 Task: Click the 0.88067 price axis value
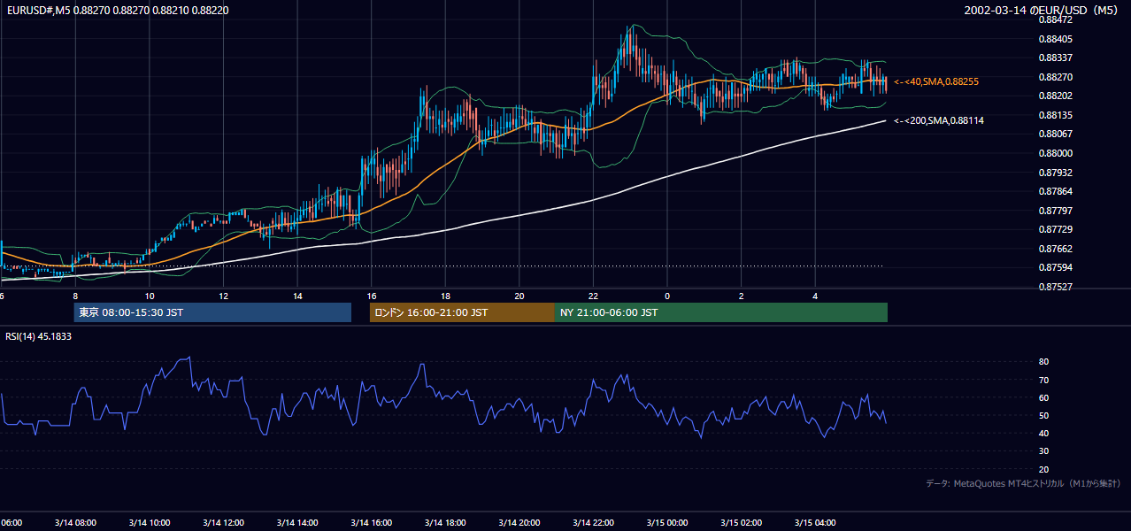(1055, 134)
